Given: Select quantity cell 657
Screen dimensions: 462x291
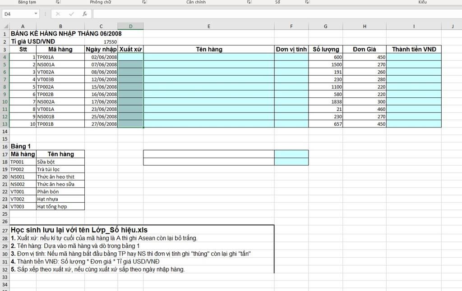Looking at the screenshot, I should coord(326,124).
